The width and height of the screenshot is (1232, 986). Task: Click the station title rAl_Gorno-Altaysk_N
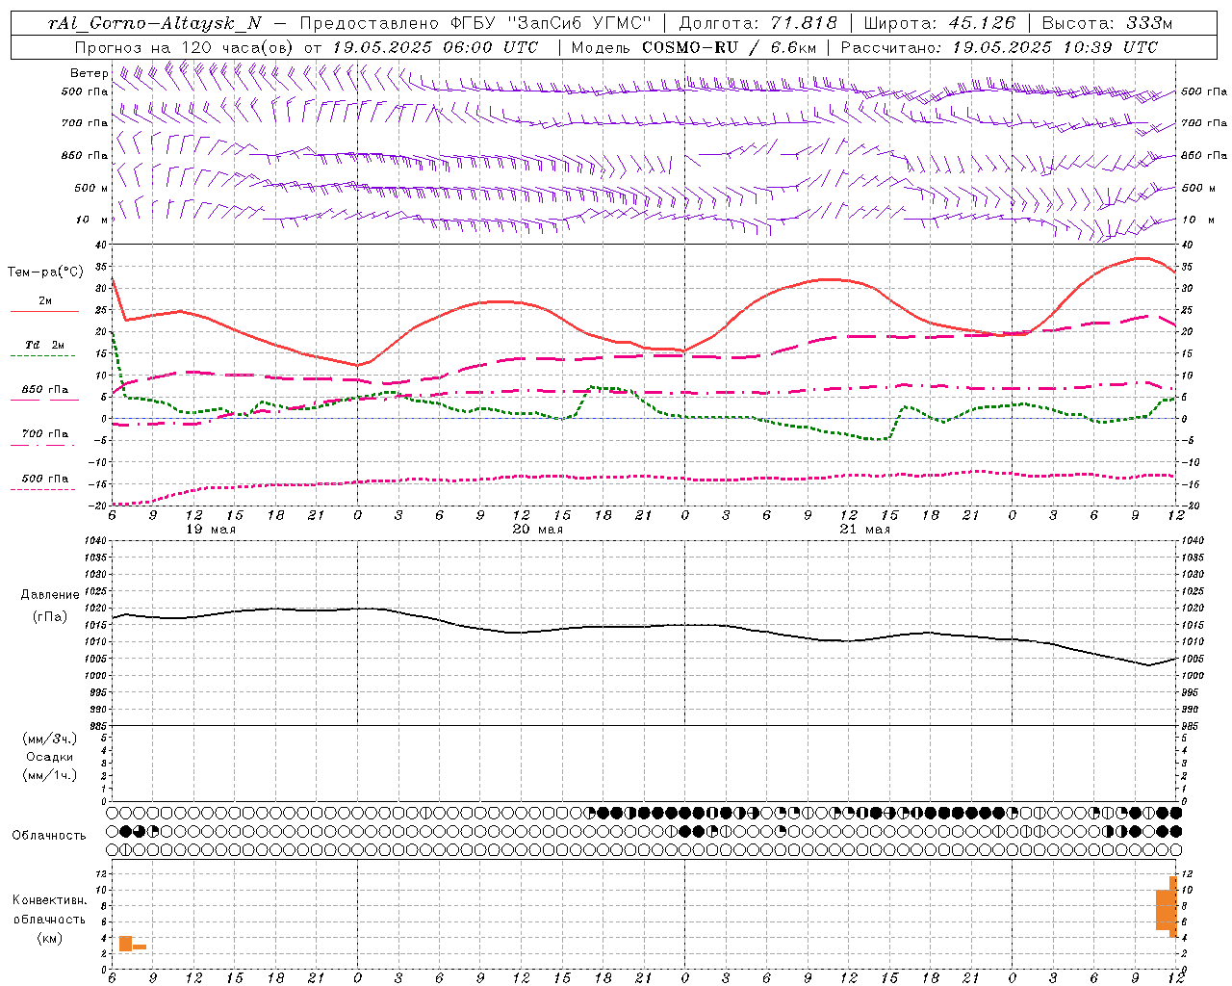click(154, 24)
